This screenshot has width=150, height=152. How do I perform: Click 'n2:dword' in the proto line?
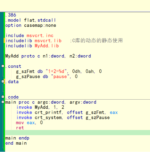click(x=80, y=56)
